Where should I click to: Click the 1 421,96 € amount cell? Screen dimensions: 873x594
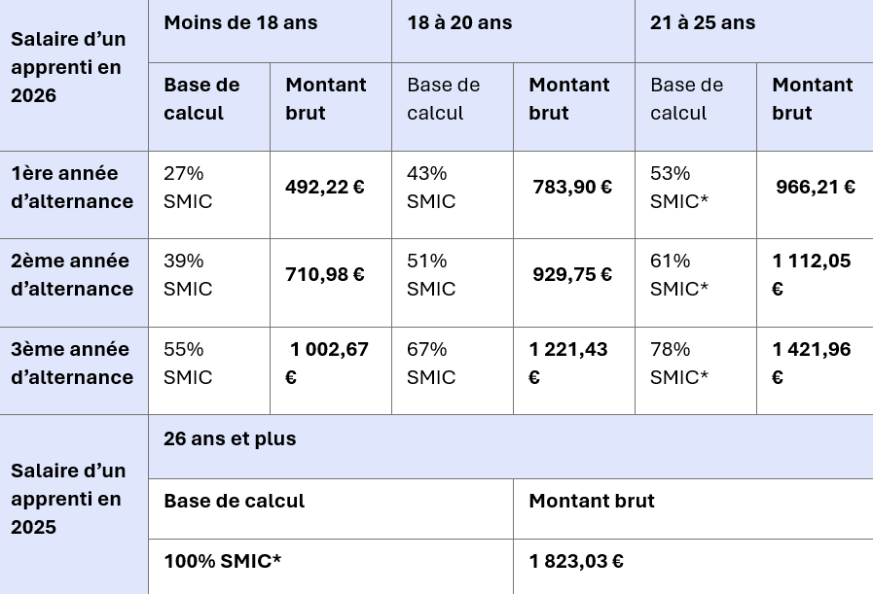(x=811, y=363)
